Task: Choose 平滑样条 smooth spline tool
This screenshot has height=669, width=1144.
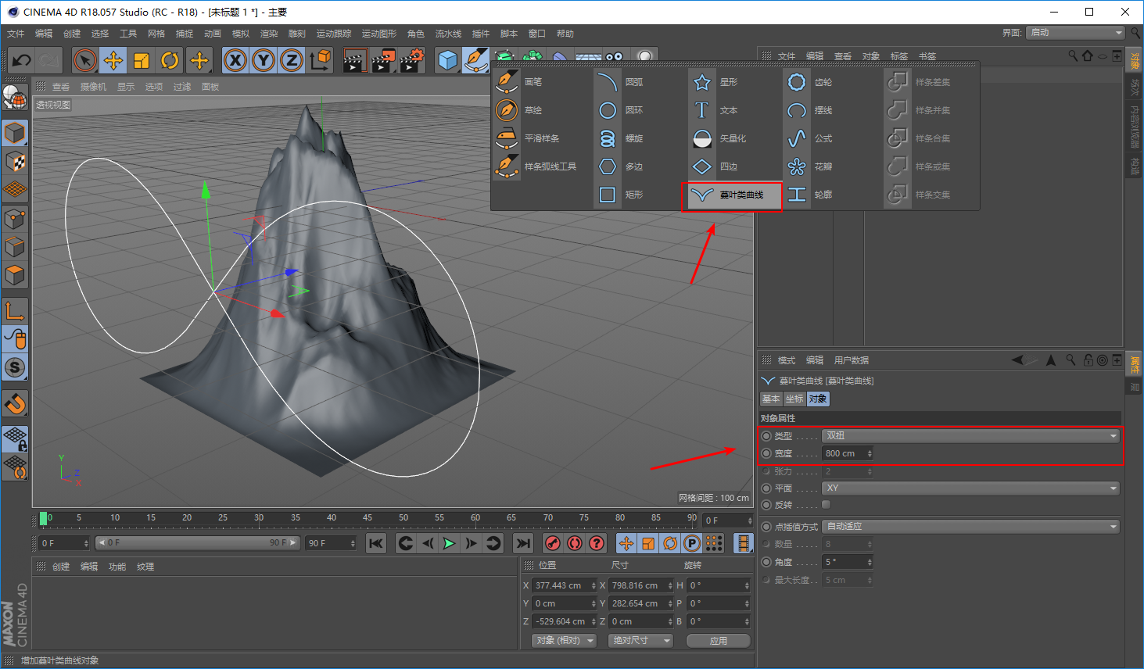Action: pos(540,138)
